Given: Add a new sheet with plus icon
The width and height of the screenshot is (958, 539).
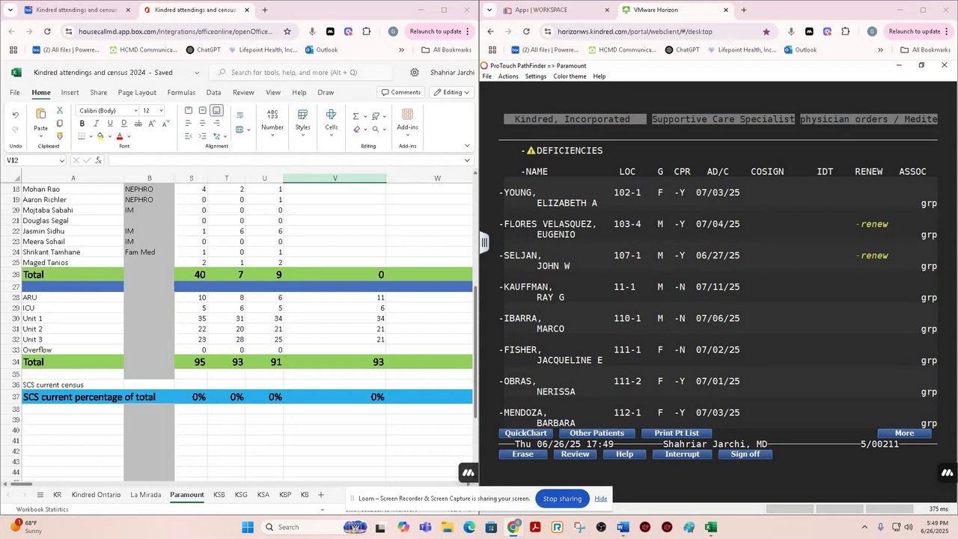Looking at the screenshot, I should pos(321,495).
